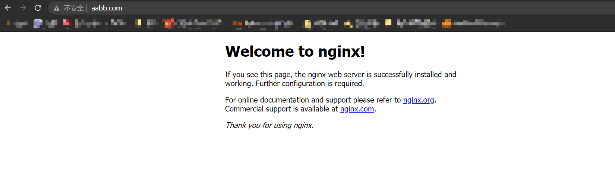The image size is (615, 195).
Task: Reload the aabb.com page
Action: 38,8
